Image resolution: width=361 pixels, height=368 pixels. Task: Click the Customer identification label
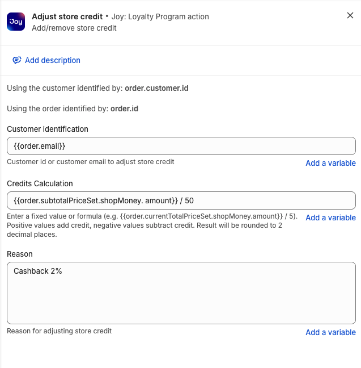point(48,129)
